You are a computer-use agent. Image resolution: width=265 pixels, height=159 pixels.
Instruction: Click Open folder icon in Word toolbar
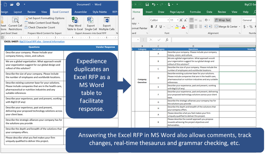point(11,5)
